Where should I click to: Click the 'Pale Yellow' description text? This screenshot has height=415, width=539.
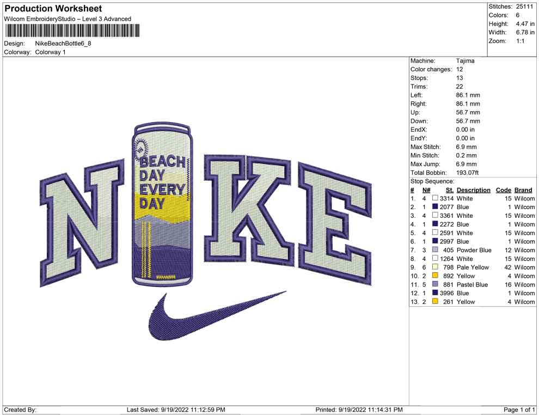pos(473,267)
